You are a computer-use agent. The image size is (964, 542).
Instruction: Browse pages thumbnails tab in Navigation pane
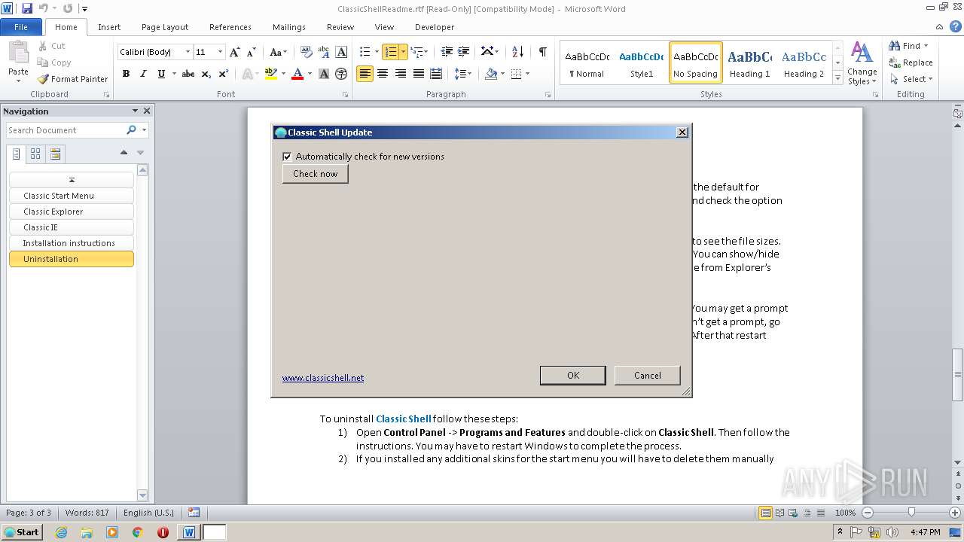[x=35, y=154]
